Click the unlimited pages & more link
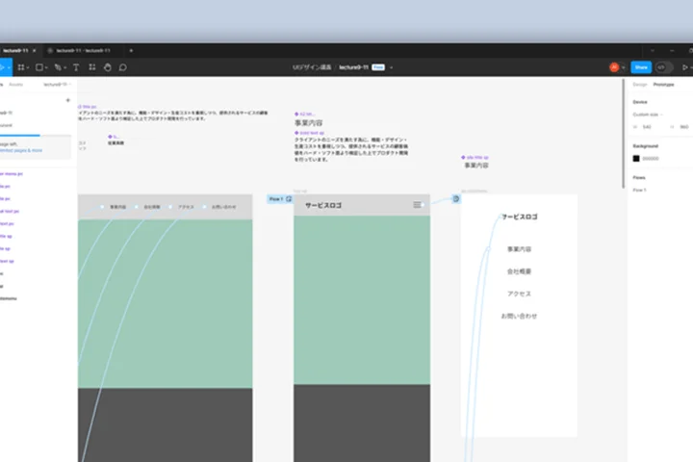The width and height of the screenshot is (693, 462). [x=21, y=150]
